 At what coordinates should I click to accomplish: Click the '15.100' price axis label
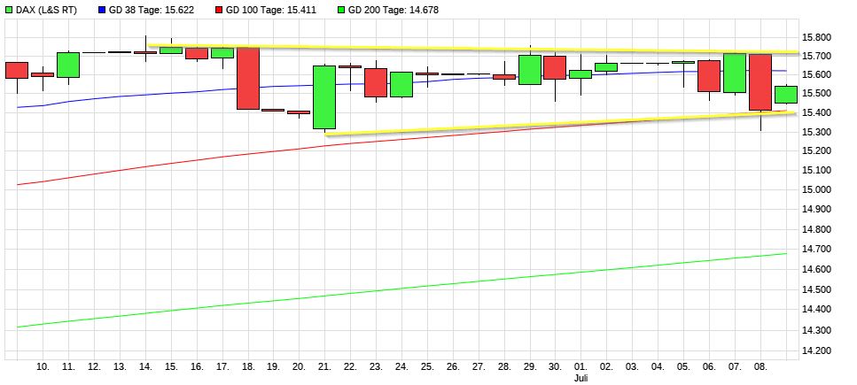coord(816,171)
